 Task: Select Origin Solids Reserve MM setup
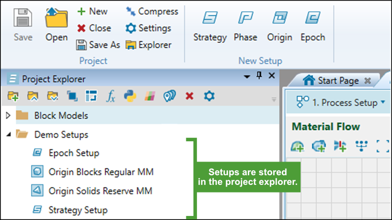[x=100, y=191]
